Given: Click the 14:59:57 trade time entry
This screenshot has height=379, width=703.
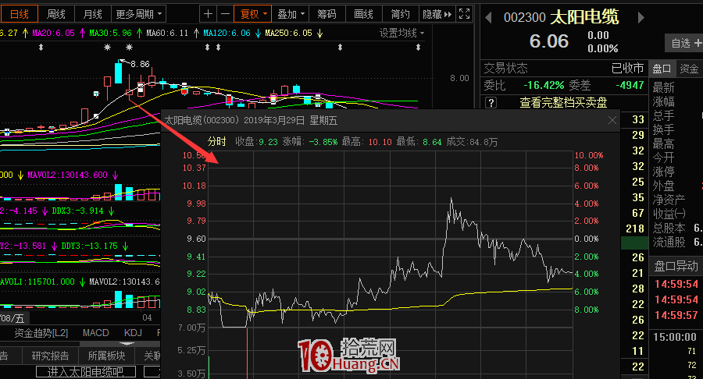Looking at the screenshot, I should [676, 315].
